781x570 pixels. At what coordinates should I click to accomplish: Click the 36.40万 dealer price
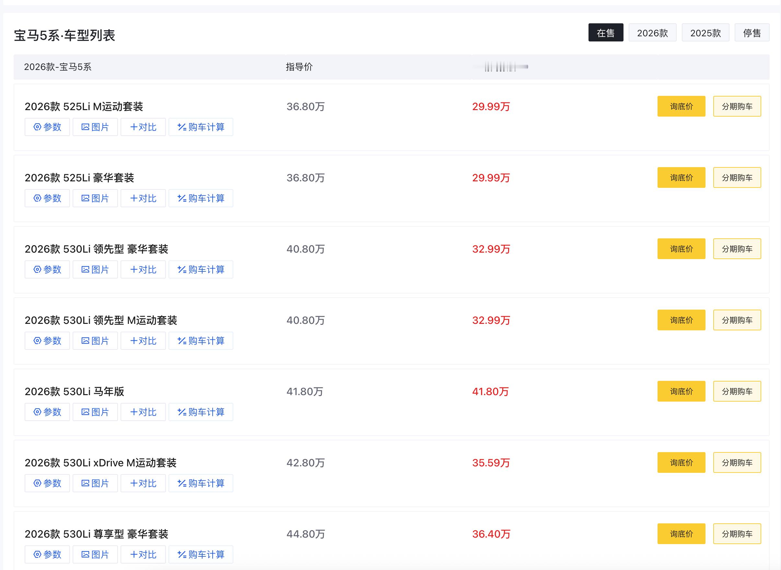(x=491, y=534)
